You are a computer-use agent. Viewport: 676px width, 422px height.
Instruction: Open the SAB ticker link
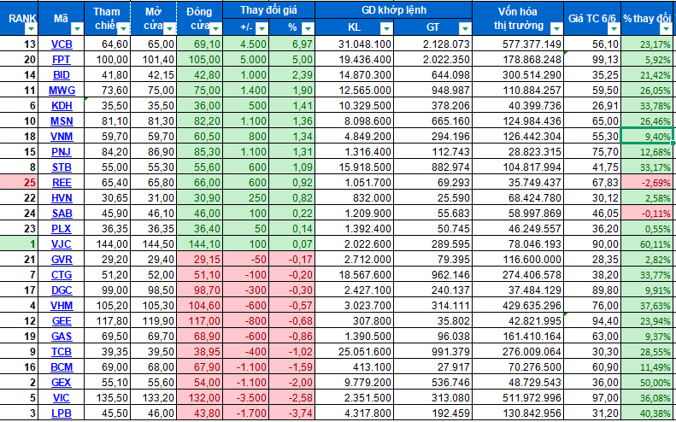62,214
